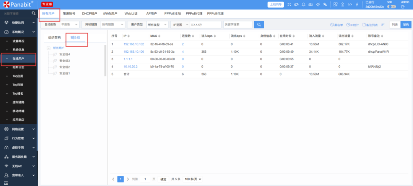Image resolution: width=413 pixels, height=186 pixels.
Task: Expand 网络设置 sidebar menu
Action: coord(19,129)
